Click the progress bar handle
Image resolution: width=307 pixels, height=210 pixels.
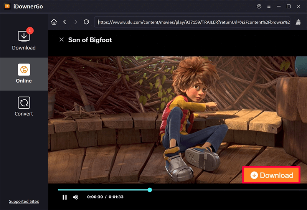pos(150,190)
